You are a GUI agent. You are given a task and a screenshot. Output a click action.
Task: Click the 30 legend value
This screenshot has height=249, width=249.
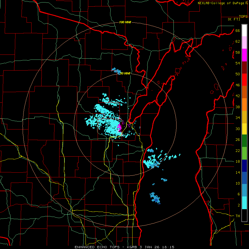point(238,129)
